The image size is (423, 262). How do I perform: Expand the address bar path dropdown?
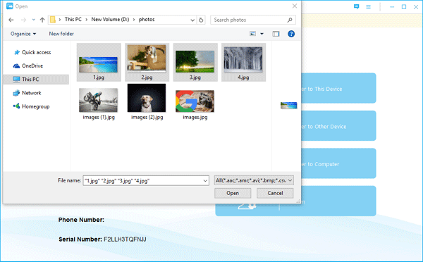192,20
